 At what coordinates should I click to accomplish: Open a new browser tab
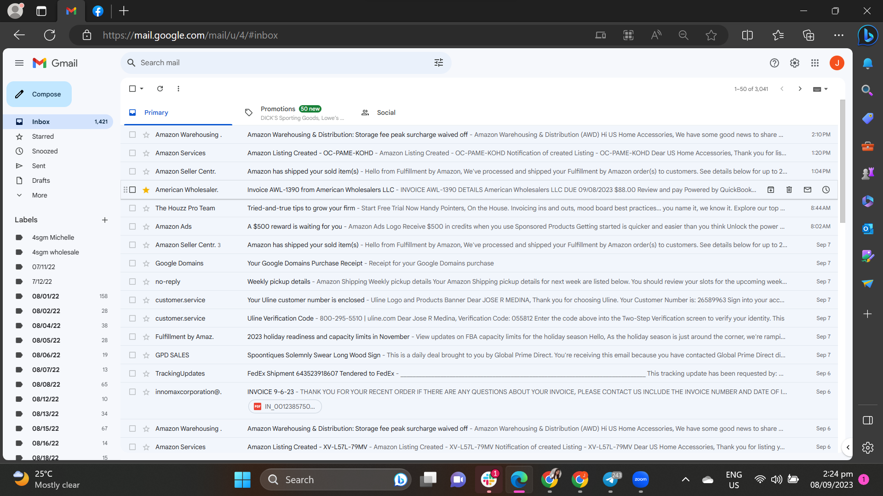tap(124, 11)
